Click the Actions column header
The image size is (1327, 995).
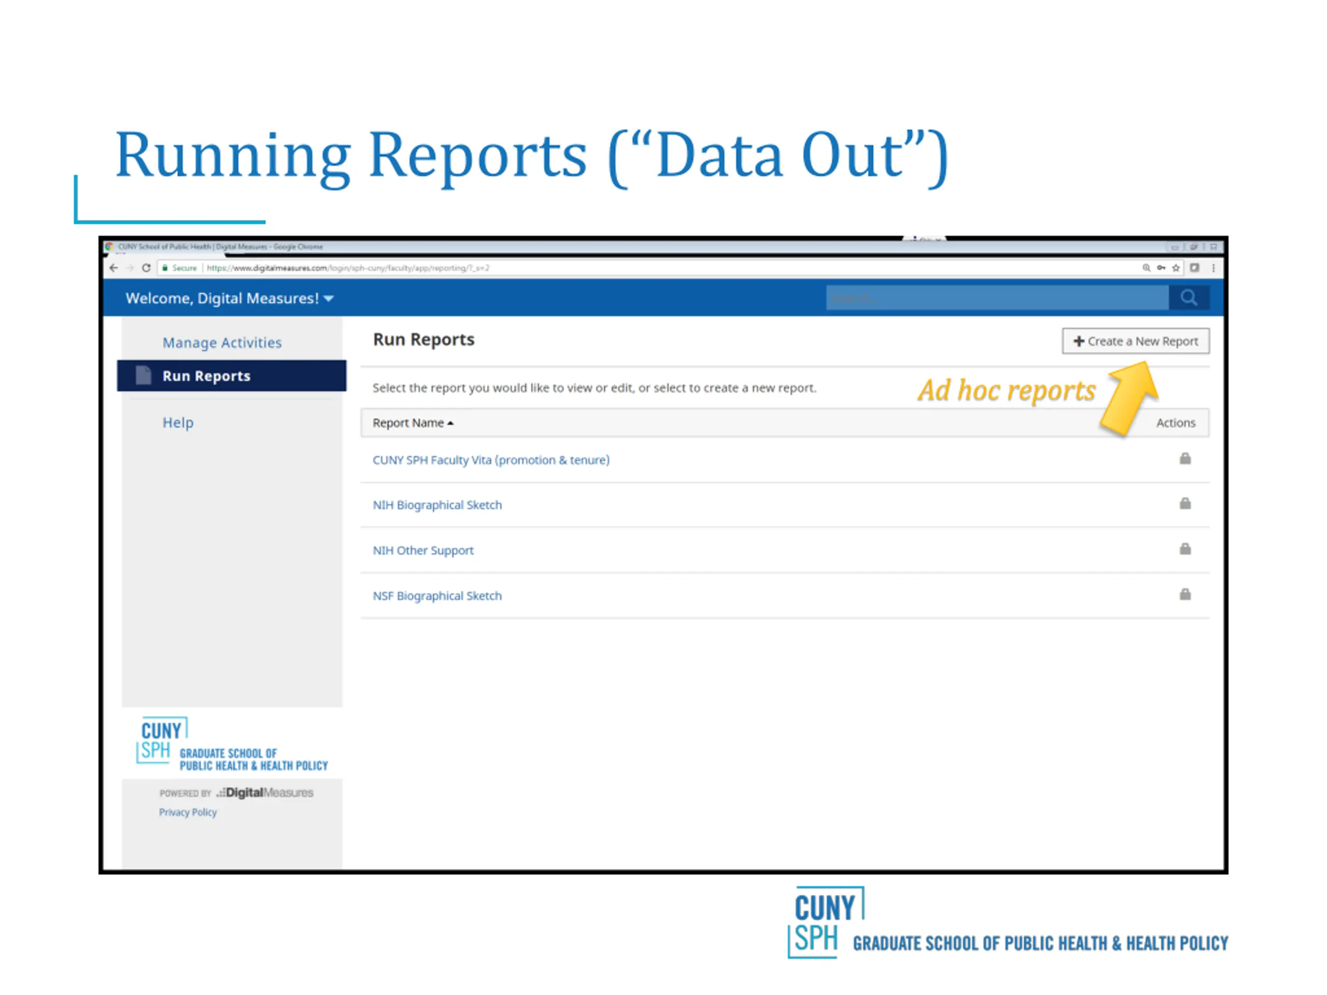coord(1176,423)
